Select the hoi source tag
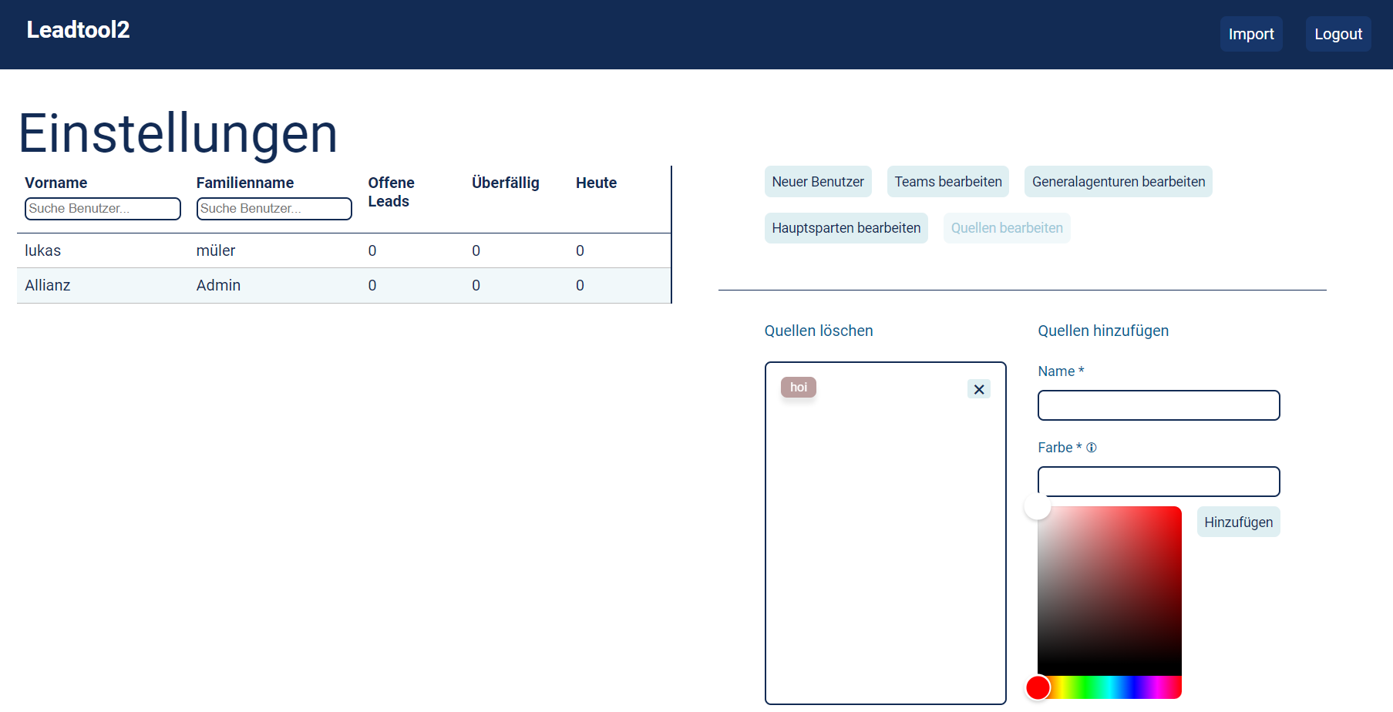Screen dimensions: 1393x712 coord(799,387)
